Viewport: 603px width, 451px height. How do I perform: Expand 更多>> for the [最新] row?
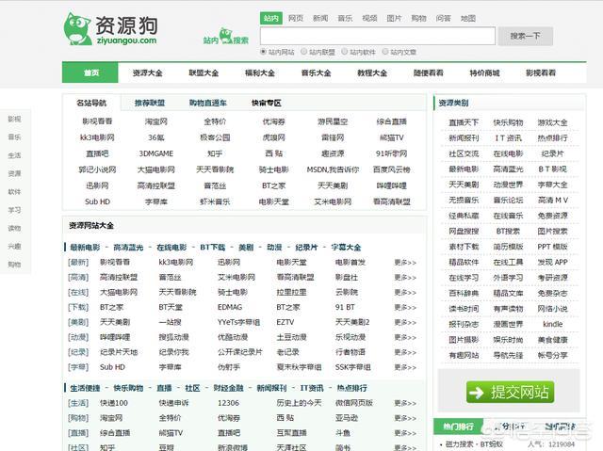coord(405,263)
